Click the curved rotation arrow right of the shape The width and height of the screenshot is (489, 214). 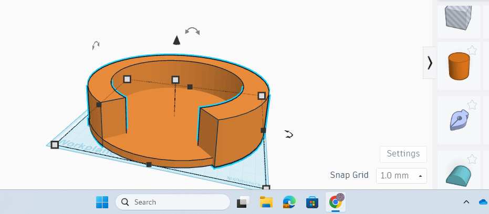(x=289, y=134)
